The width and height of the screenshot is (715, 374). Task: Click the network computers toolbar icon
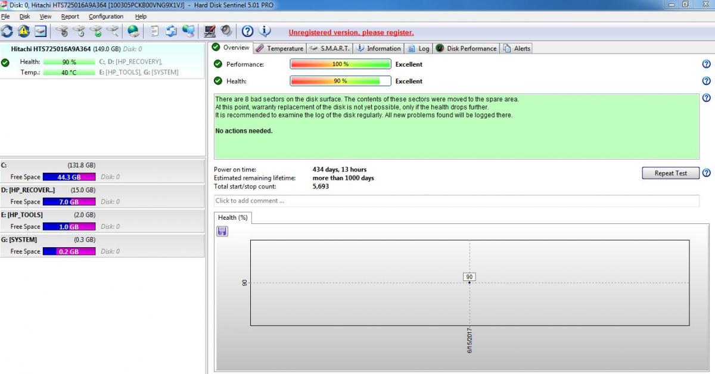click(x=189, y=31)
